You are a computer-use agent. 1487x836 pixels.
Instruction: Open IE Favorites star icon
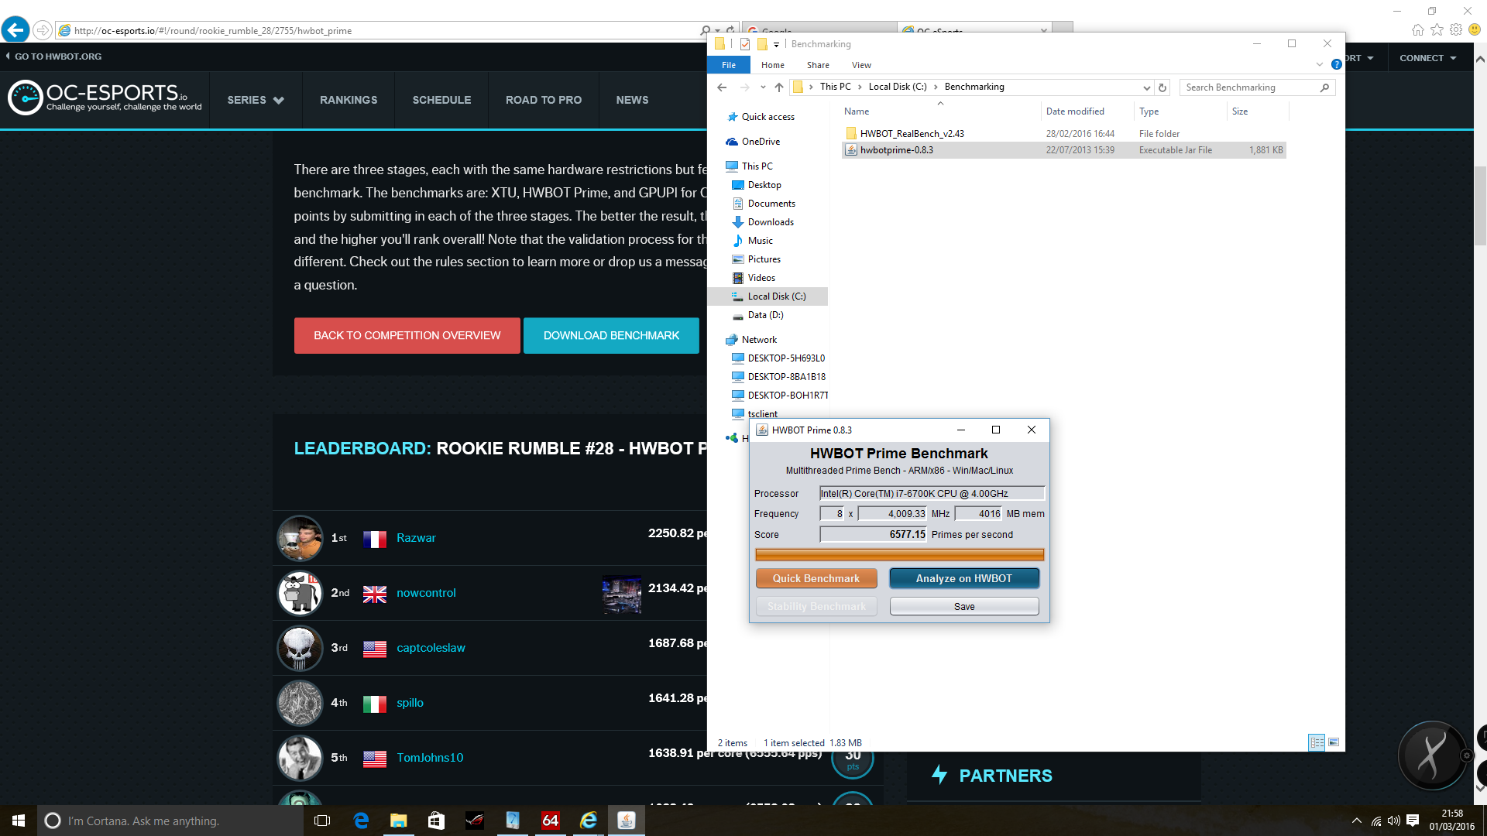(1437, 30)
